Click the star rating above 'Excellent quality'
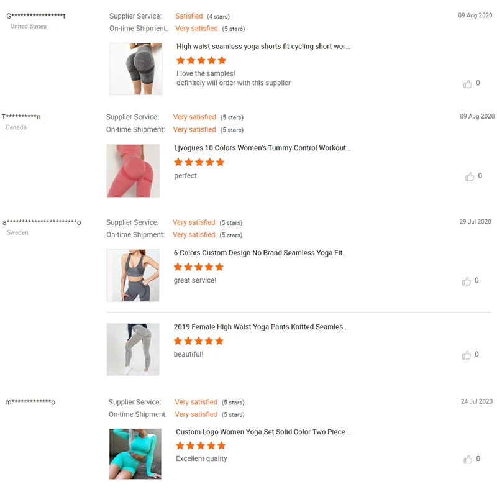The image size is (497, 497). (201, 445)
